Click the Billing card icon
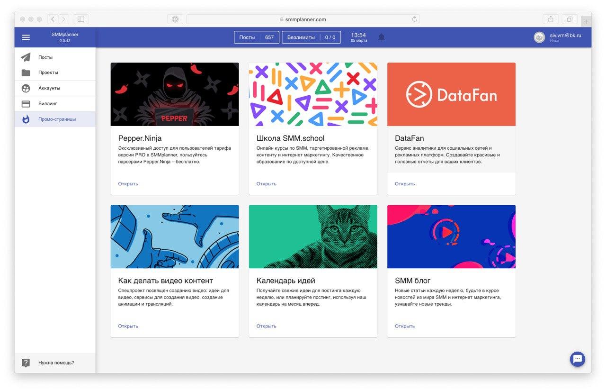606x391 pixels. coord(26,104)
